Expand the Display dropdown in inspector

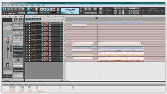point(7,80)
